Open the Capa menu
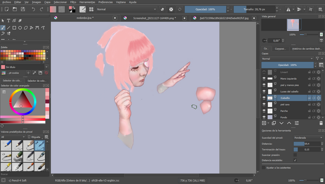 pyautogui.click(x=47, y=2)
